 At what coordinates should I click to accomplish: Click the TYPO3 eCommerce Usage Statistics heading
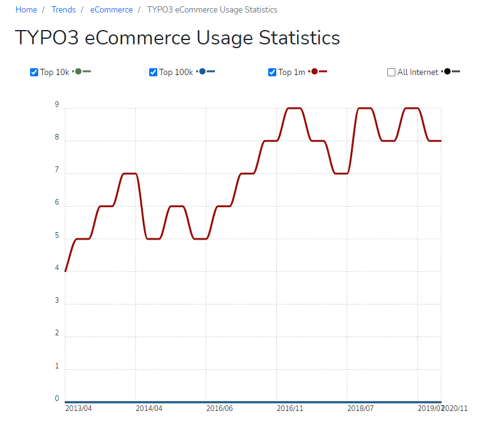tap(177, 38)
